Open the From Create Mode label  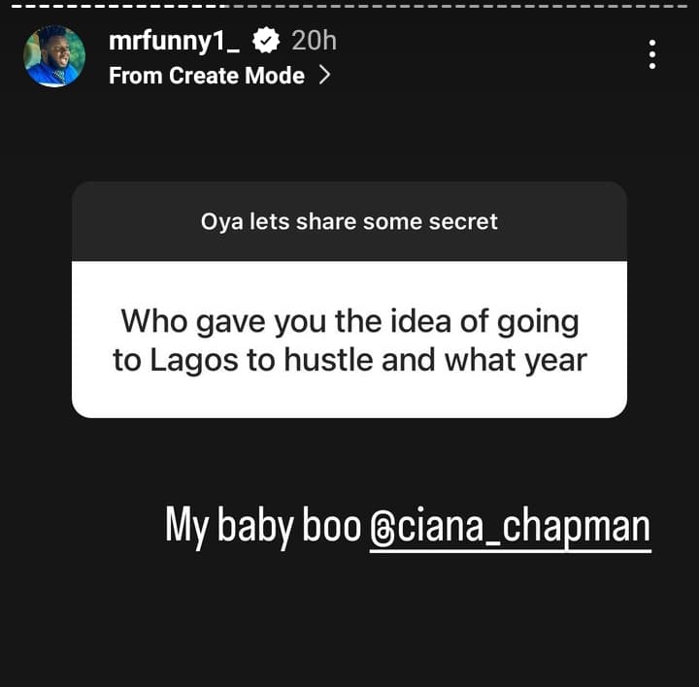tap(207, 76)
